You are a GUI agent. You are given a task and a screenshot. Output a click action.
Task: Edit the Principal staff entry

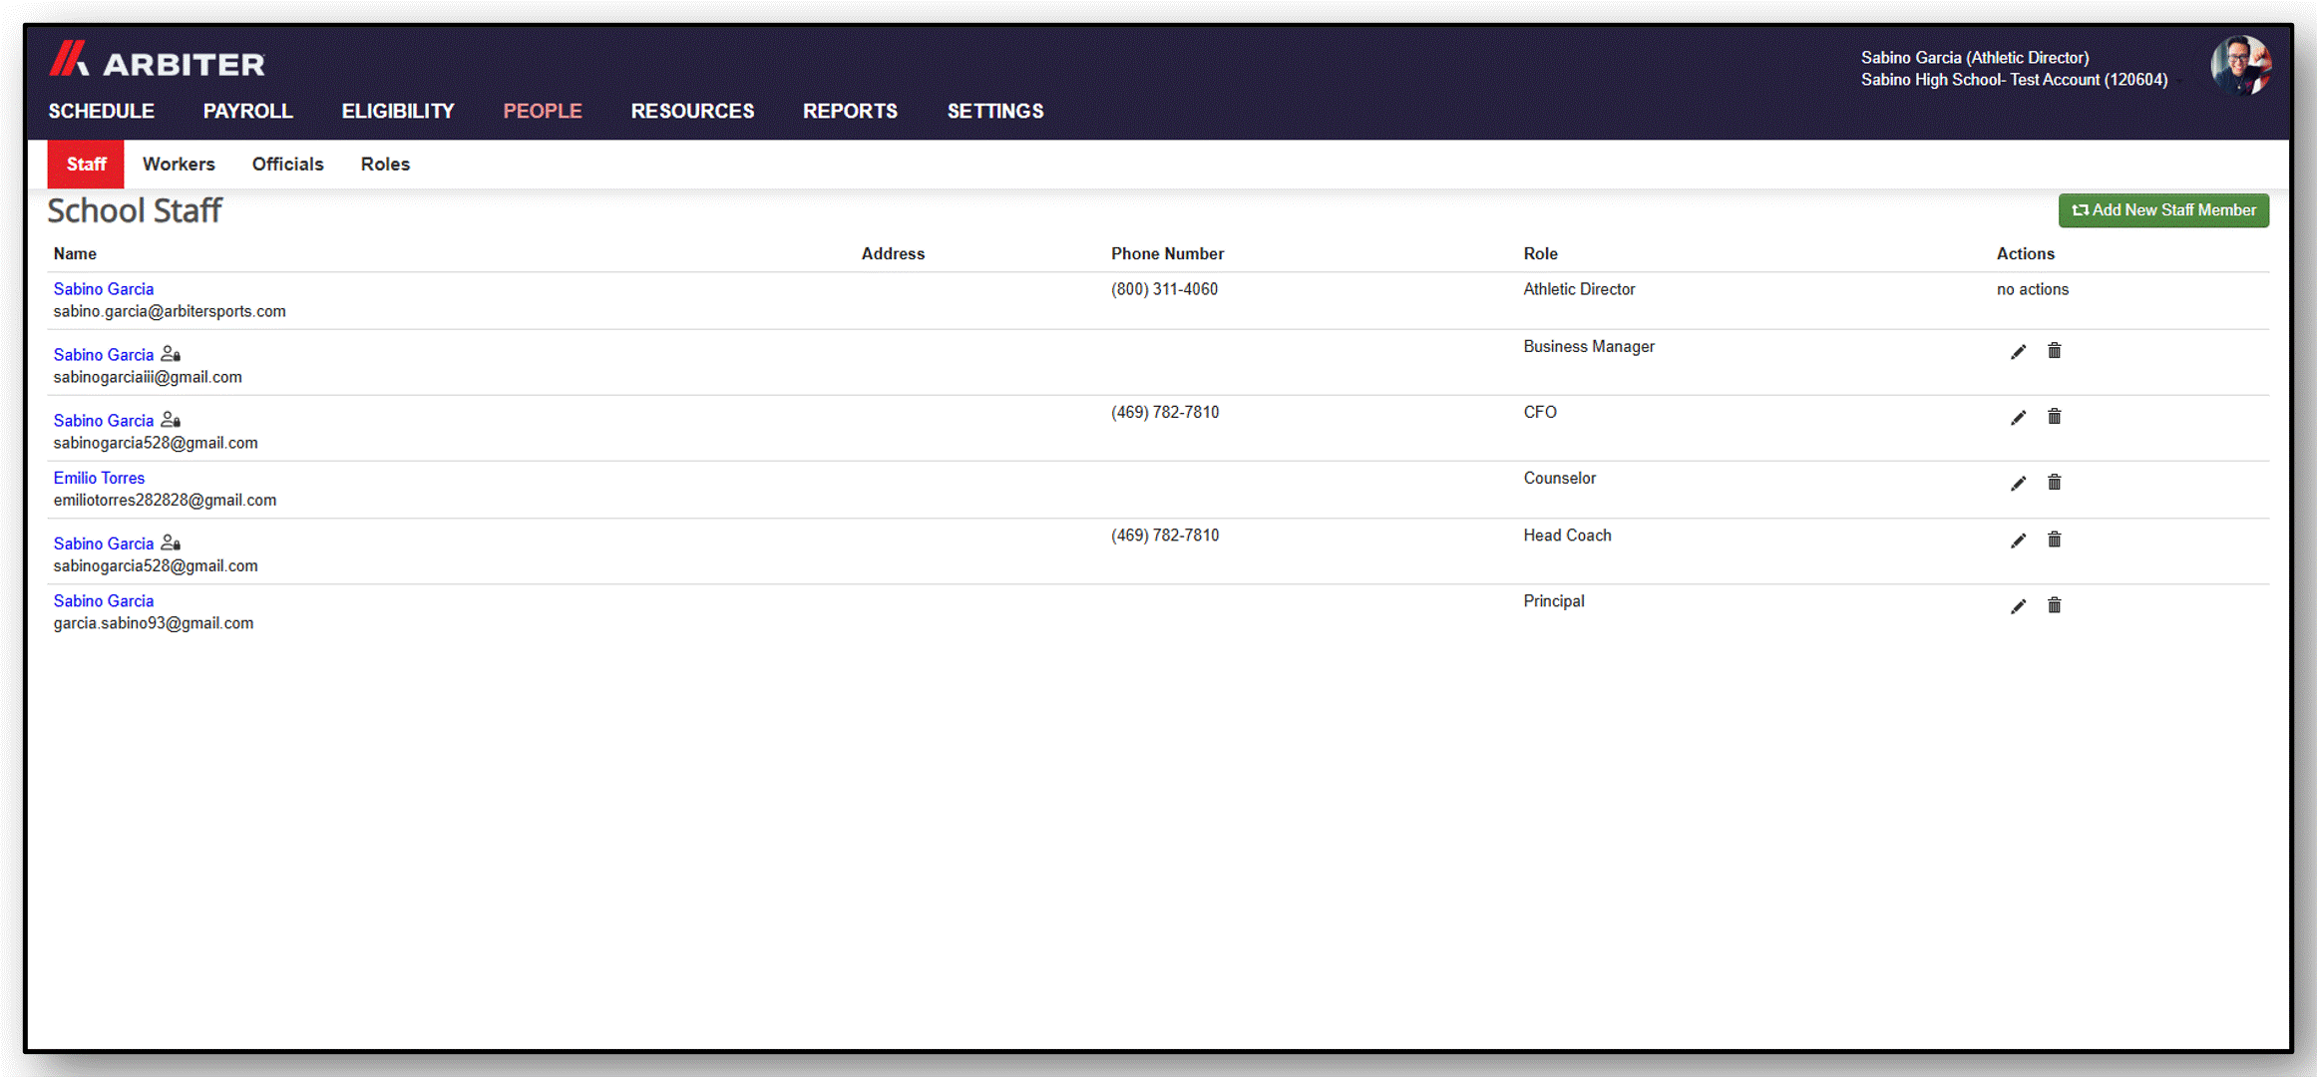point(2018,605)
